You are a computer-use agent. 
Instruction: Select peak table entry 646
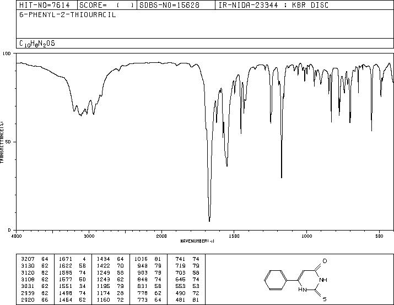coord(187,279)
